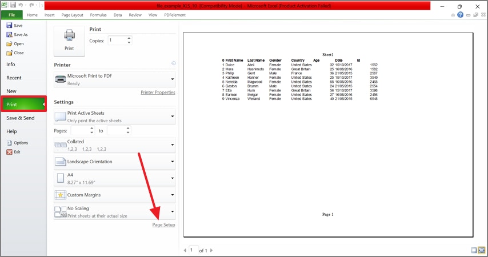Viewport: 488px width, 257px height.
Task: Click the Save icon in Quick Access Toolbar
Action: (13, 5)
